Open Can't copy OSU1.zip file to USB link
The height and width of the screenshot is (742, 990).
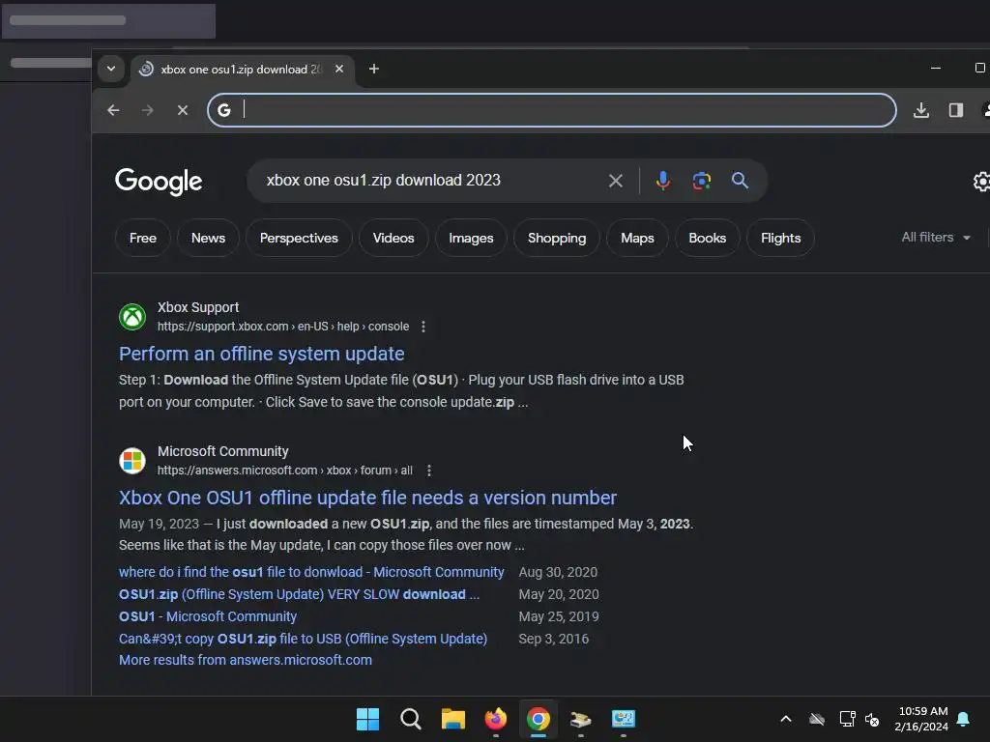[303, 639]
